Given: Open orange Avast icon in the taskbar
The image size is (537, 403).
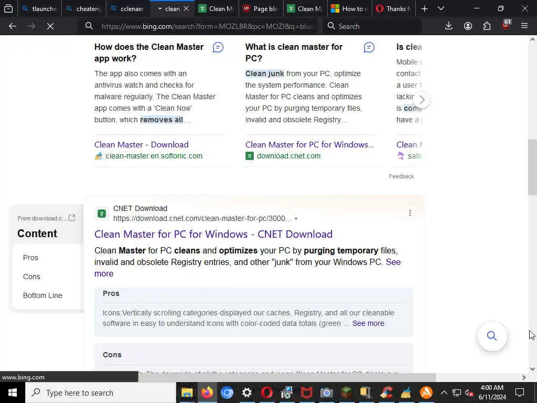Looking at the screenshot, I should (426, 393).
